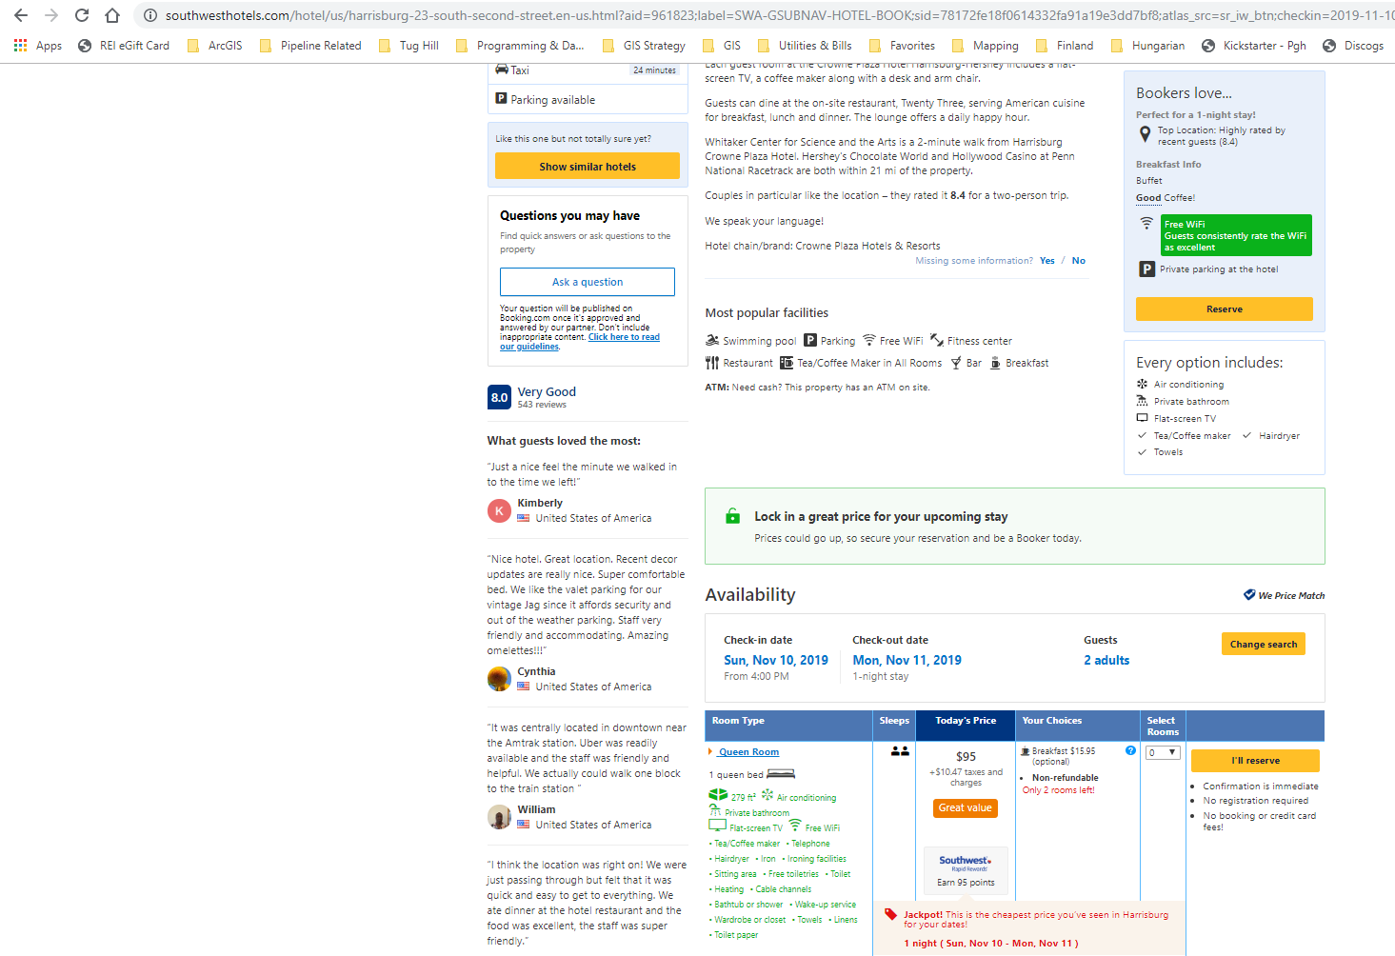This screenshot has width=1395, height=956.
Task: Open GIS Strategy bookmark folder
Action: 644,46
